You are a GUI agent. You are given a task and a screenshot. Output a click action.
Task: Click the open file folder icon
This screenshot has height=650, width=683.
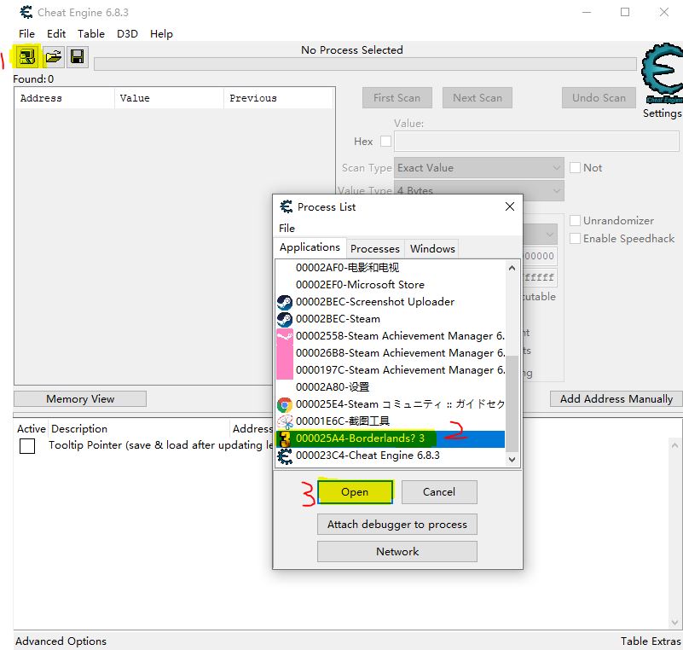pos(53,56)
